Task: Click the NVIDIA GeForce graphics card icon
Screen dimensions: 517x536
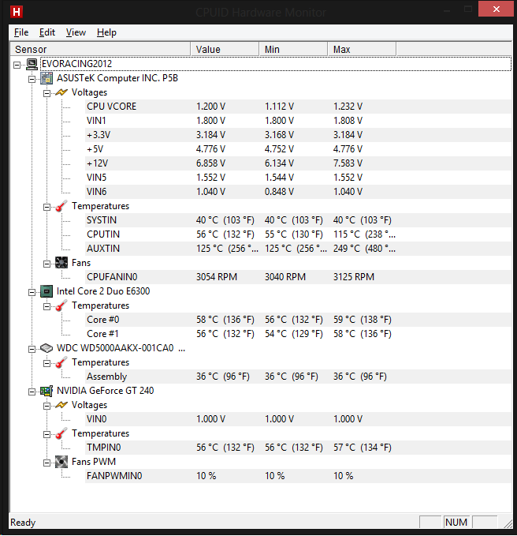Action: (x=46, y=391)
